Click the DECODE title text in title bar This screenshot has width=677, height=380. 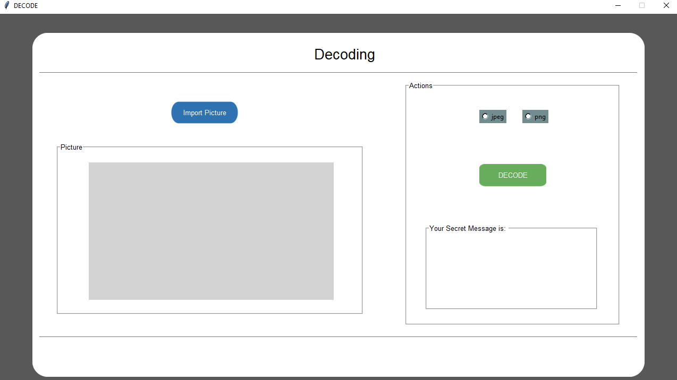click(x=26, y=5)
